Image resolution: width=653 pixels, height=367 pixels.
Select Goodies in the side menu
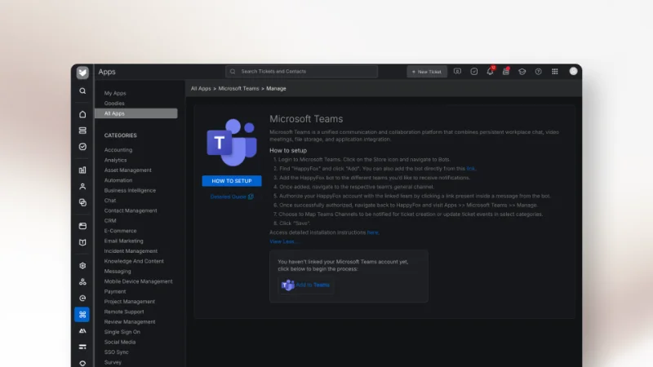tap(114, 104)
